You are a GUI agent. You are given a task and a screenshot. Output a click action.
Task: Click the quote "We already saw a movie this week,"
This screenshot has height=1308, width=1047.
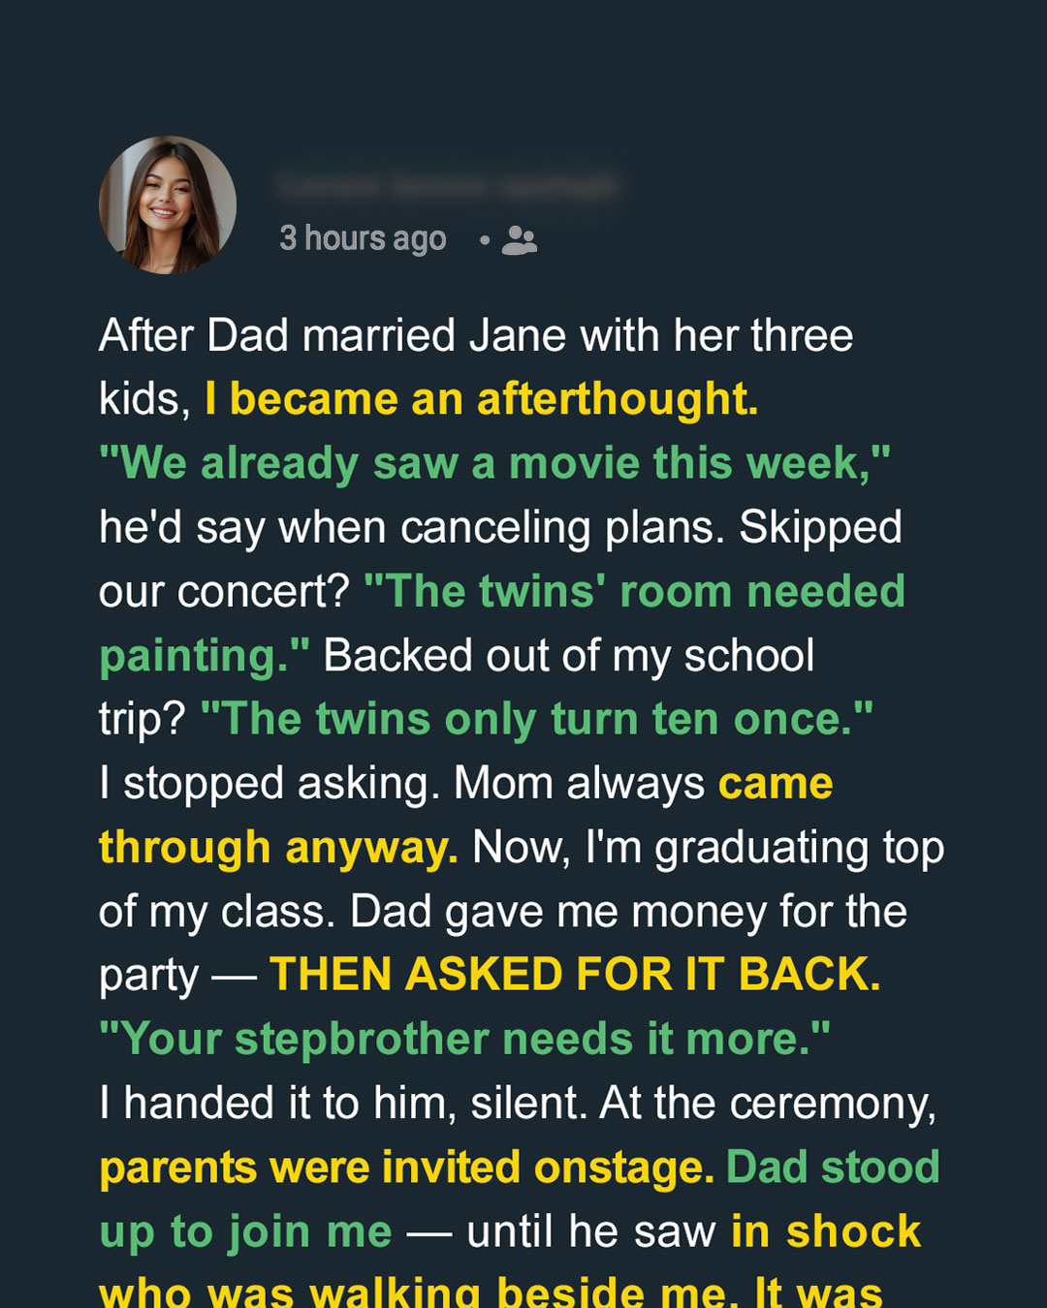(494, 463)
